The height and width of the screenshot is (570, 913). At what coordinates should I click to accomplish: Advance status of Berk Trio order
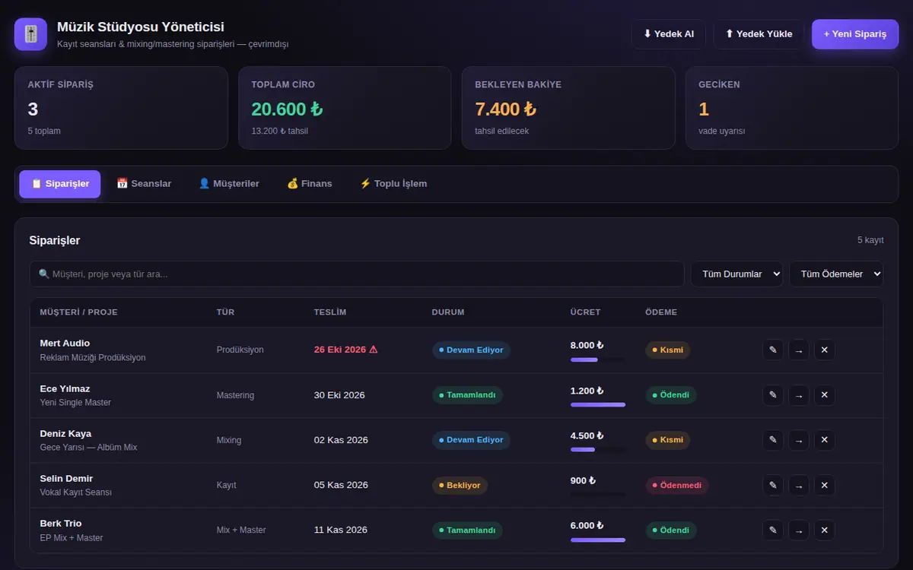(x=799, y=530)
